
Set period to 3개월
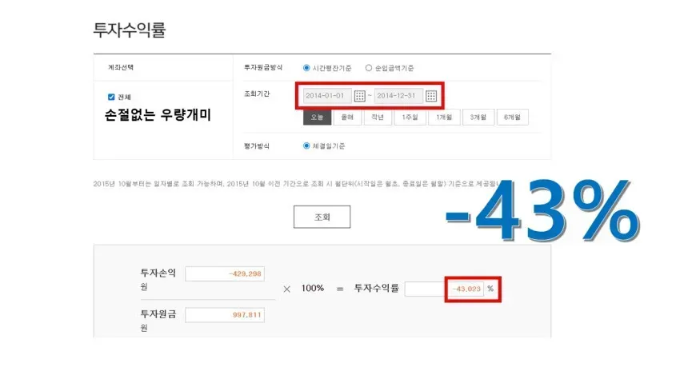pyautogui.click(x=478, y=118)
